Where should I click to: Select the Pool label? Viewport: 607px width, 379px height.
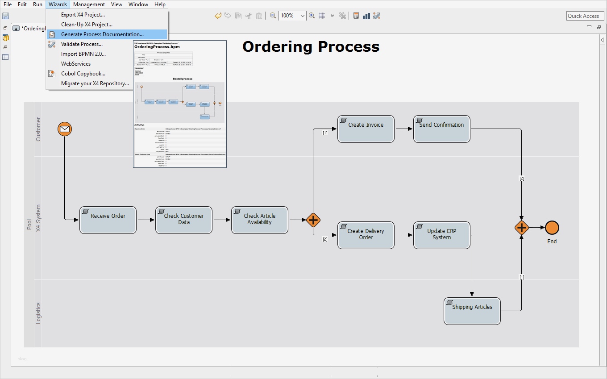(x=29, y=224)
